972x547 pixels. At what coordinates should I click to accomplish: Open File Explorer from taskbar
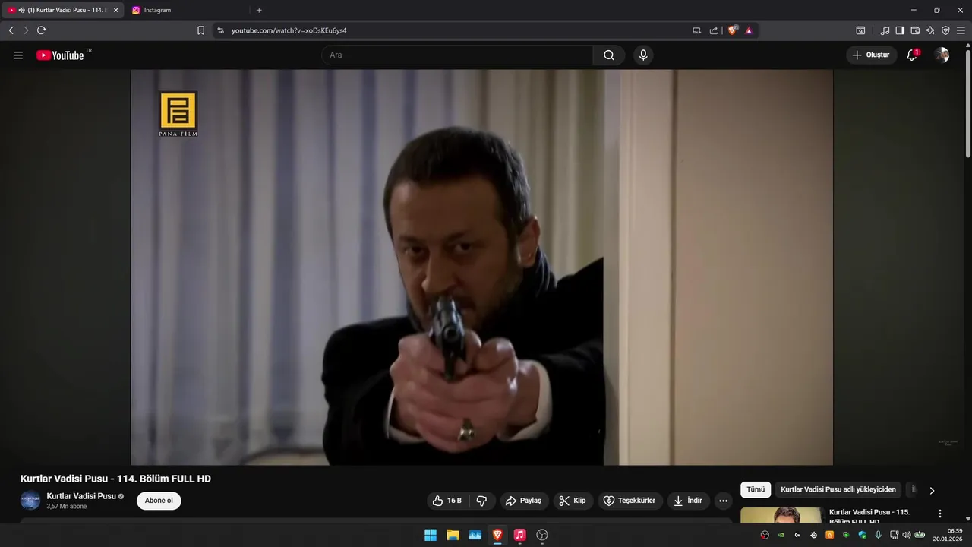453,535
